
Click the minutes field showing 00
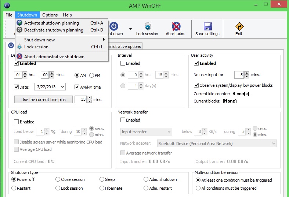tap(45, 75)
